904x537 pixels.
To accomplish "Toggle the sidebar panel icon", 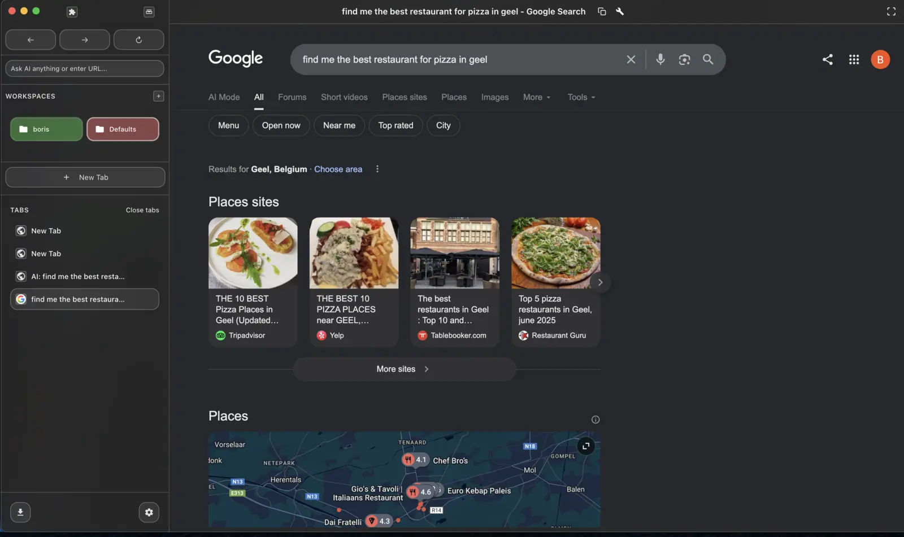I will click(149, 12).
